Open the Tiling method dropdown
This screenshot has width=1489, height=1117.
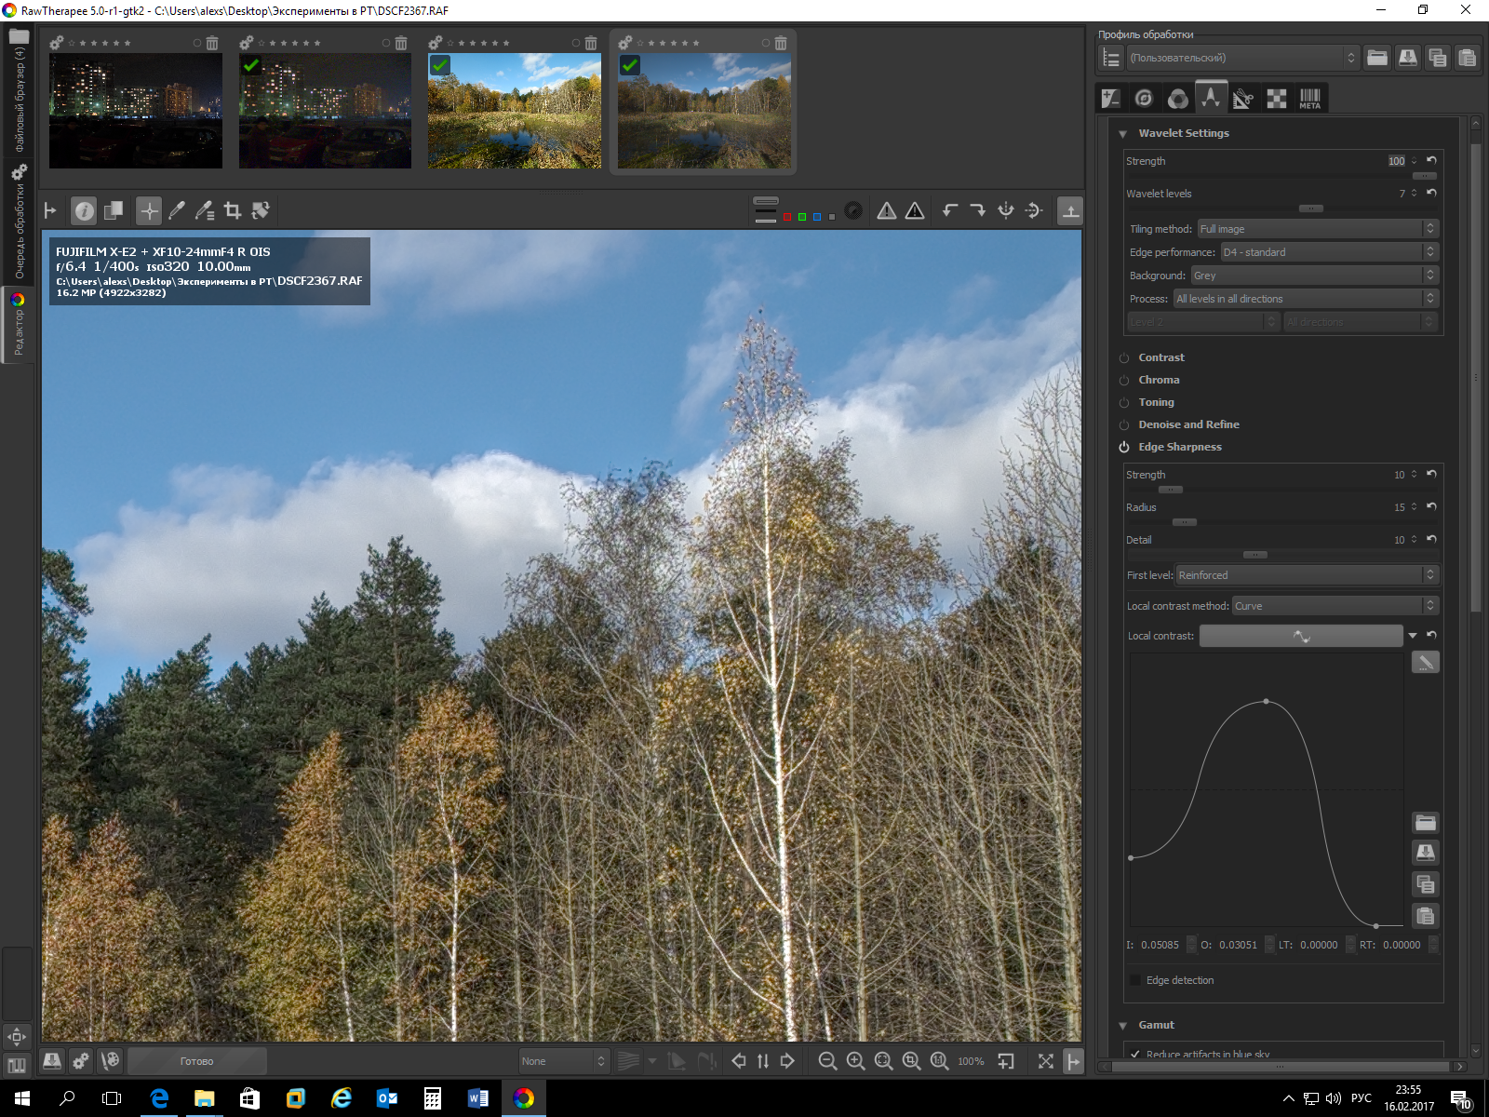(1318, 229)
